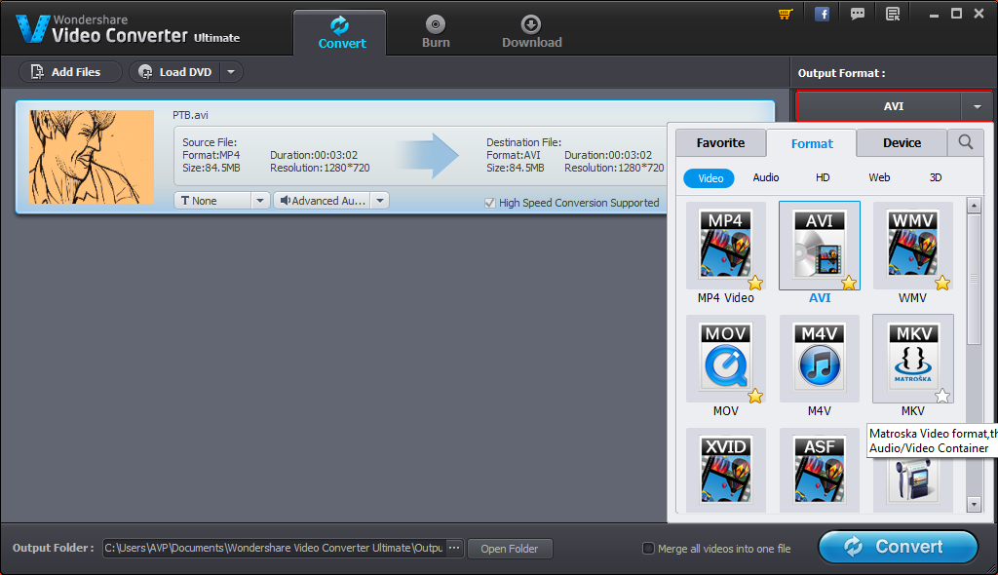Expand the Load DVD dropdown arrow
Image resolution: width=998 pixels, height=575 pixels.
231,72
